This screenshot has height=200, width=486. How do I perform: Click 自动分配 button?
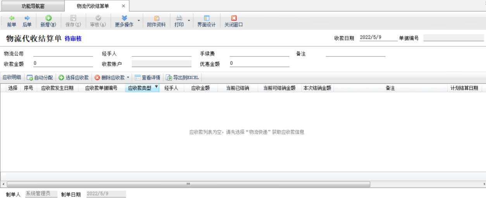pyautogui.click(x=40, y=78)
